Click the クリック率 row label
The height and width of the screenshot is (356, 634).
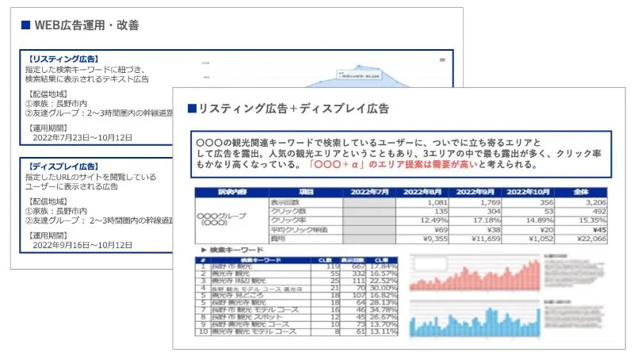click(x=288, y=220)
